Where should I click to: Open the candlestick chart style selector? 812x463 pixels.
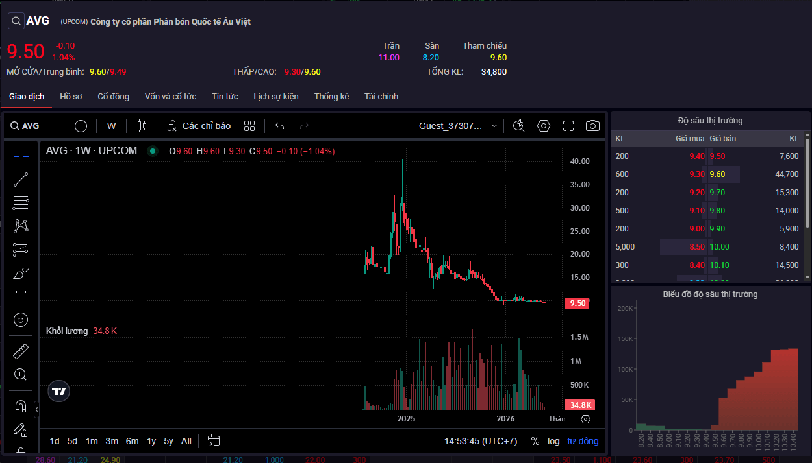point(142,126)
